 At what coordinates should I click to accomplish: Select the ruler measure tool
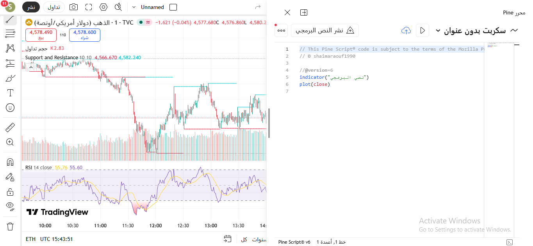10,127
